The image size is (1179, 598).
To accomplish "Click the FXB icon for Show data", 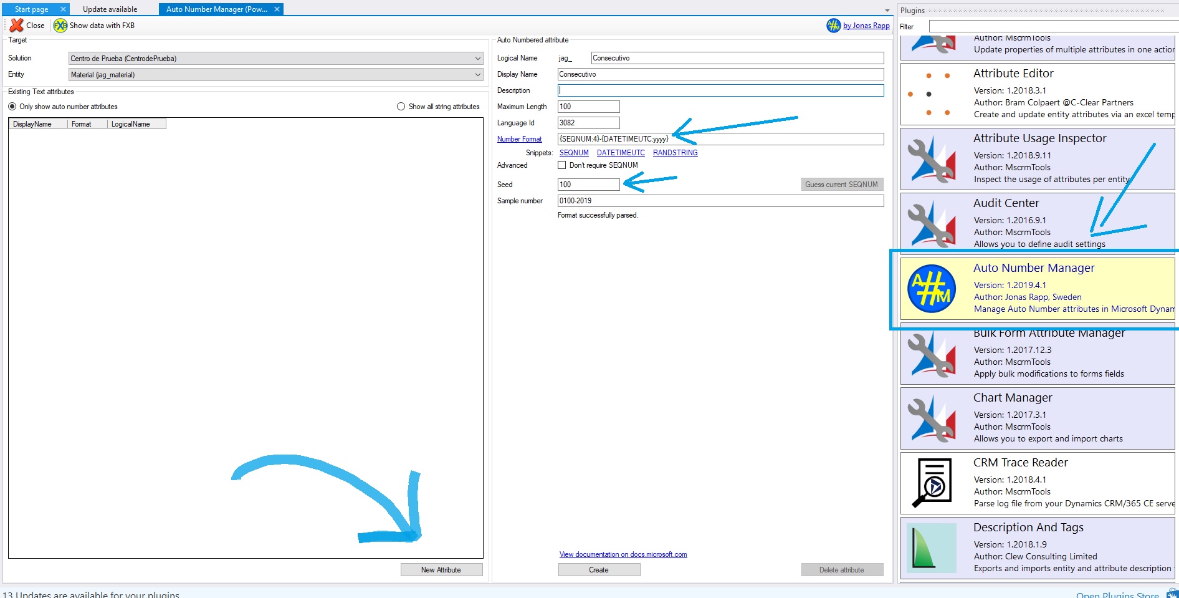I will [x=60, y=26].
